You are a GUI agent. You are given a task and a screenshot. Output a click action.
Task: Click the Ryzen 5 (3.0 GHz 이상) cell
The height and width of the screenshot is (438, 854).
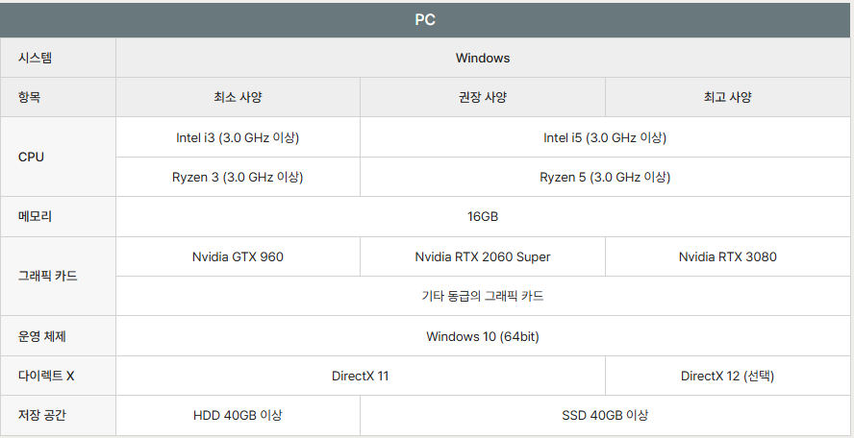click(605, 177)
